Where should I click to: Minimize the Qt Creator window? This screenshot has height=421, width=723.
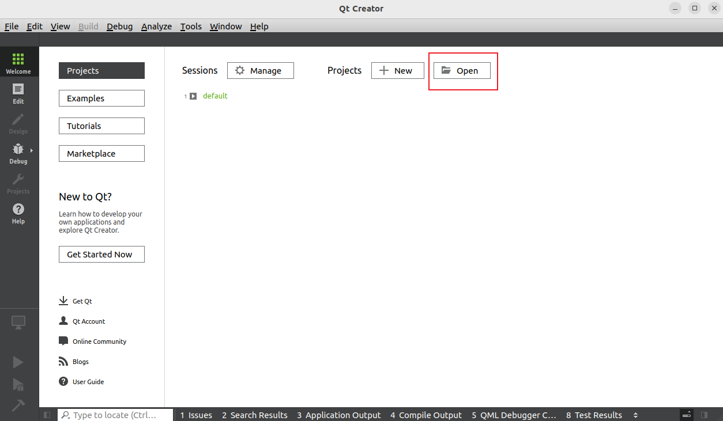tap(676, 8)
